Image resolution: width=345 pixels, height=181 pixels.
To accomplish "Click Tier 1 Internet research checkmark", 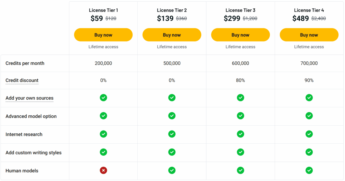I will coord(103,134).
